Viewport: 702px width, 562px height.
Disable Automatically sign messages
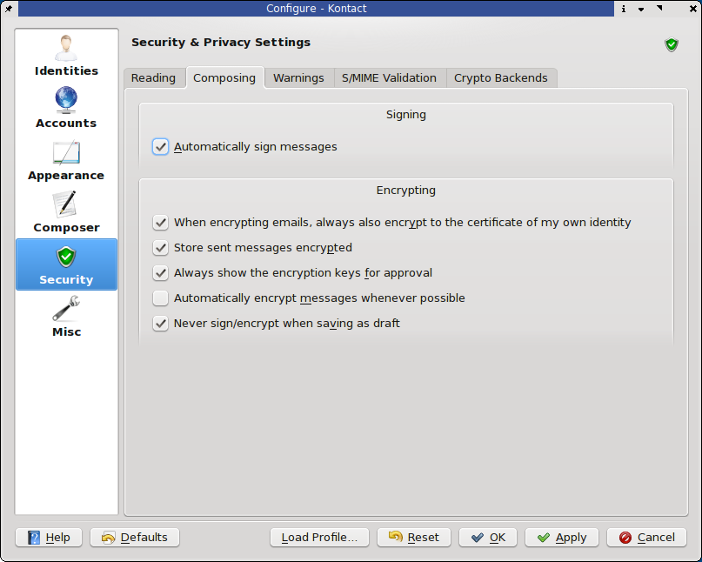tap(160, 147)
